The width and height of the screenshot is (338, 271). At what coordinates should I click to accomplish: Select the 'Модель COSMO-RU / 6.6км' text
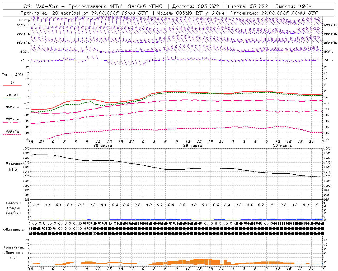pos(190,13)
